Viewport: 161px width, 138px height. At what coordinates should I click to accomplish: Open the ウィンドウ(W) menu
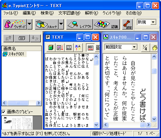pos(112,13)
